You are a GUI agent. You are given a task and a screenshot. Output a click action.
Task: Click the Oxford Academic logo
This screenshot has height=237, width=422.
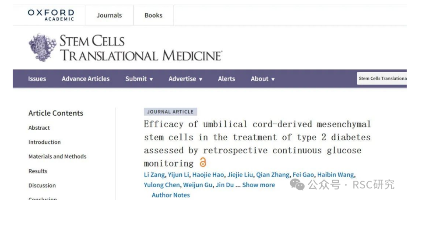pyautogui.click(x=51, y=15)
